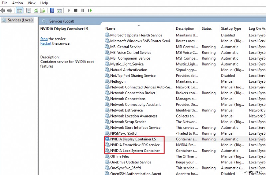
Task: Click the gear icon of OneDrive Updater Service
Action: (x=107, y=162)
